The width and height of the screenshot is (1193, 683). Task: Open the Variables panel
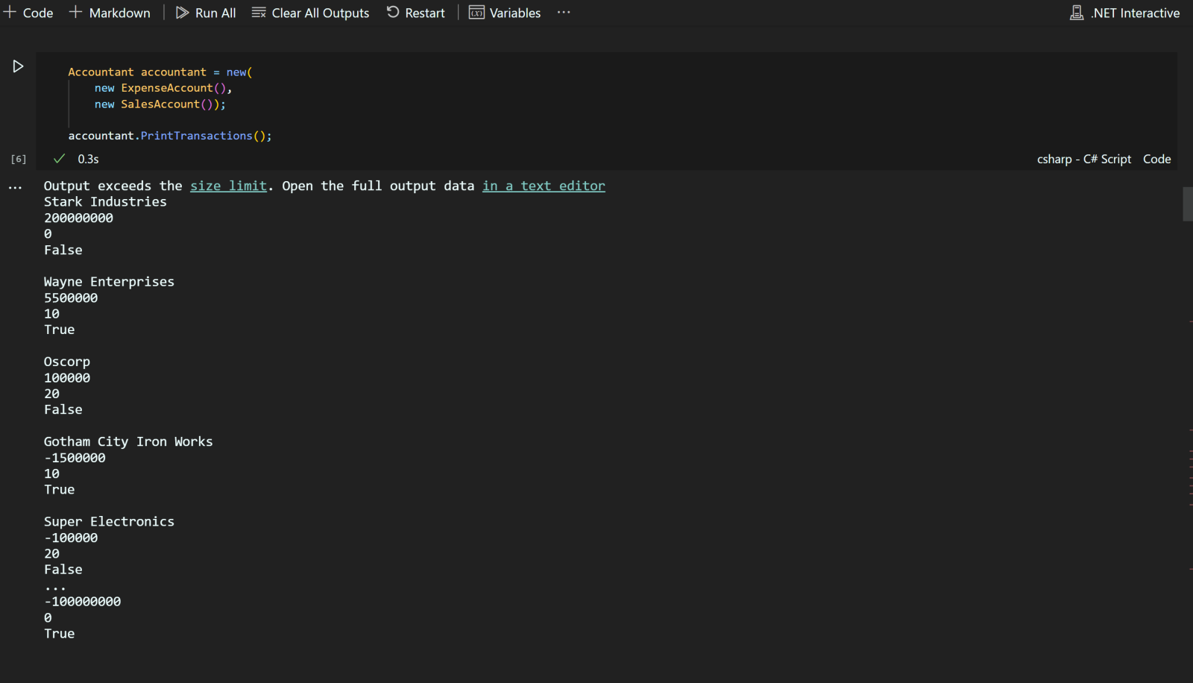click(505, 13)
